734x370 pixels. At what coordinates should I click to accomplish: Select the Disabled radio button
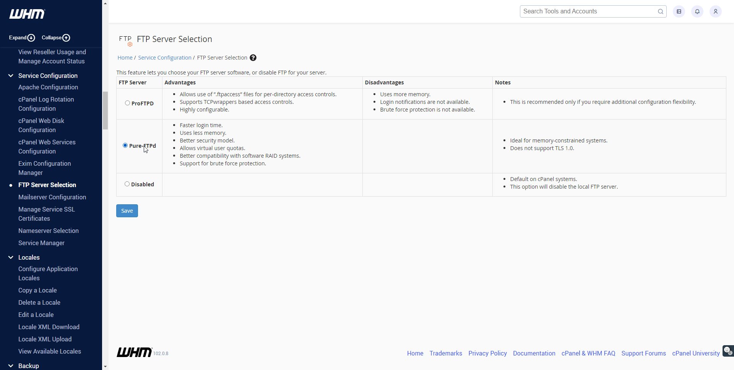point(127,184)
